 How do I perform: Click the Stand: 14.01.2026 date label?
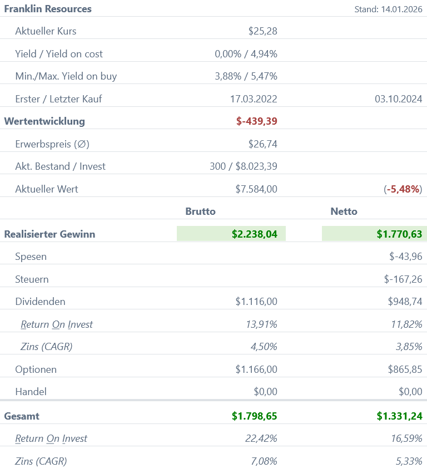click(x=388, y=9)
